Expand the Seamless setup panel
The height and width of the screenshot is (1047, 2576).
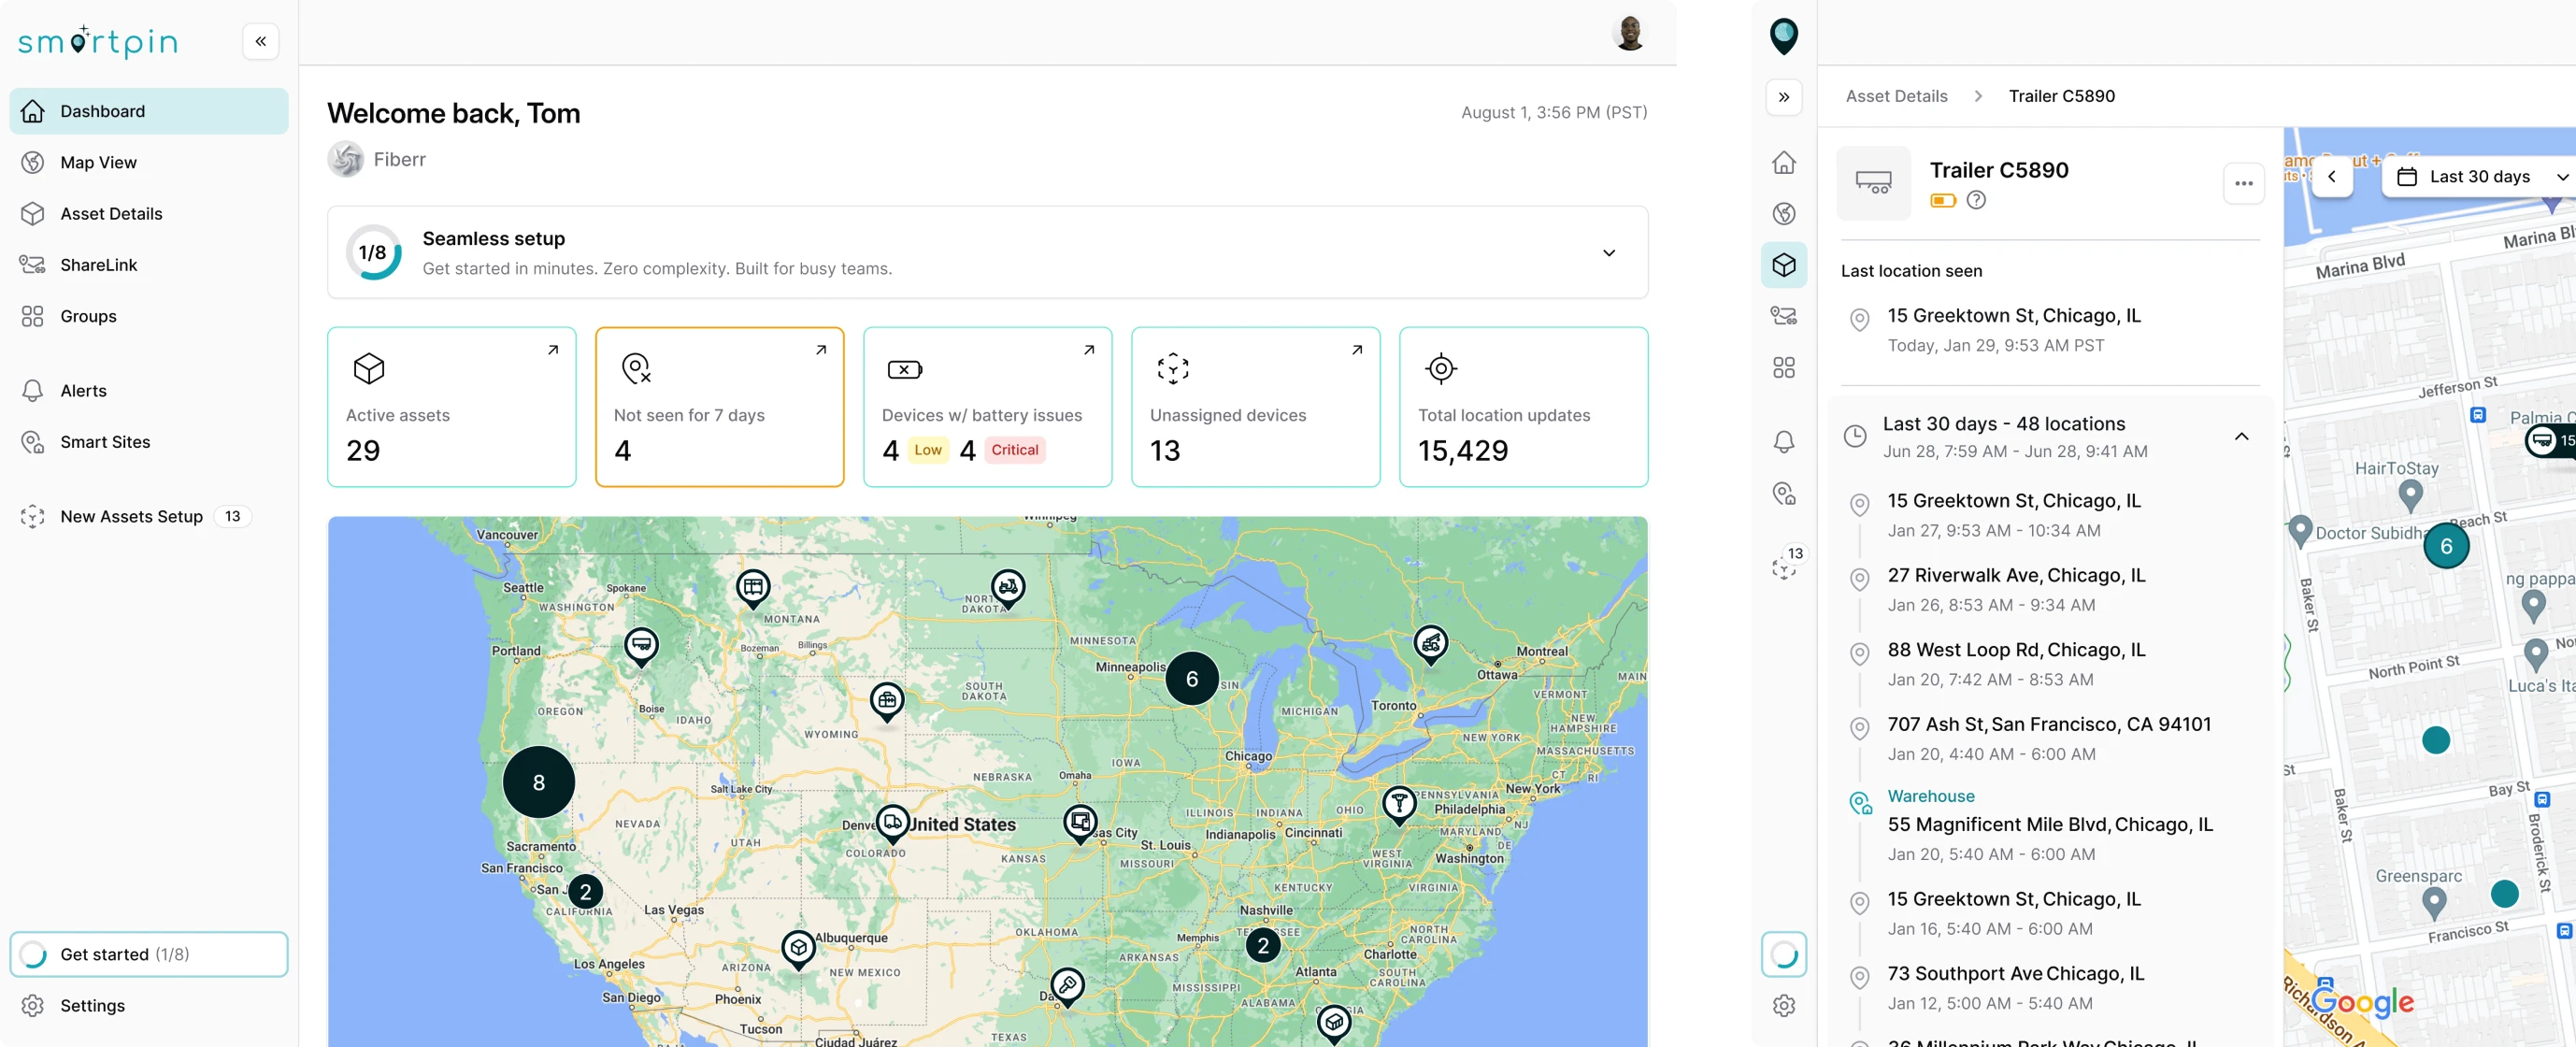point(1608,253)
